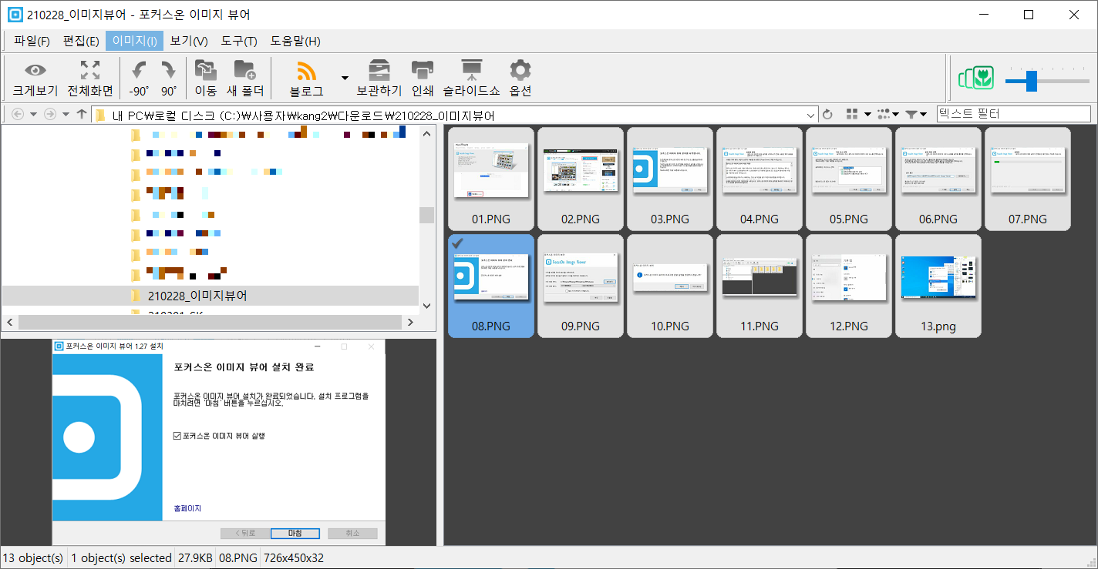Select thumbnail 10.PNG

click(670, 286)
